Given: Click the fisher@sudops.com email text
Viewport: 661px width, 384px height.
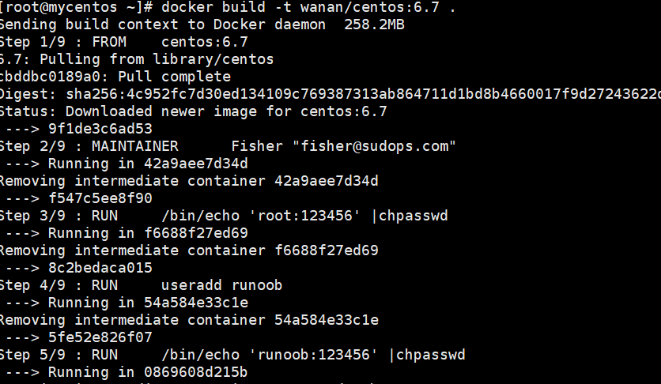Looking at the screenshot, I should click(374, 146).
